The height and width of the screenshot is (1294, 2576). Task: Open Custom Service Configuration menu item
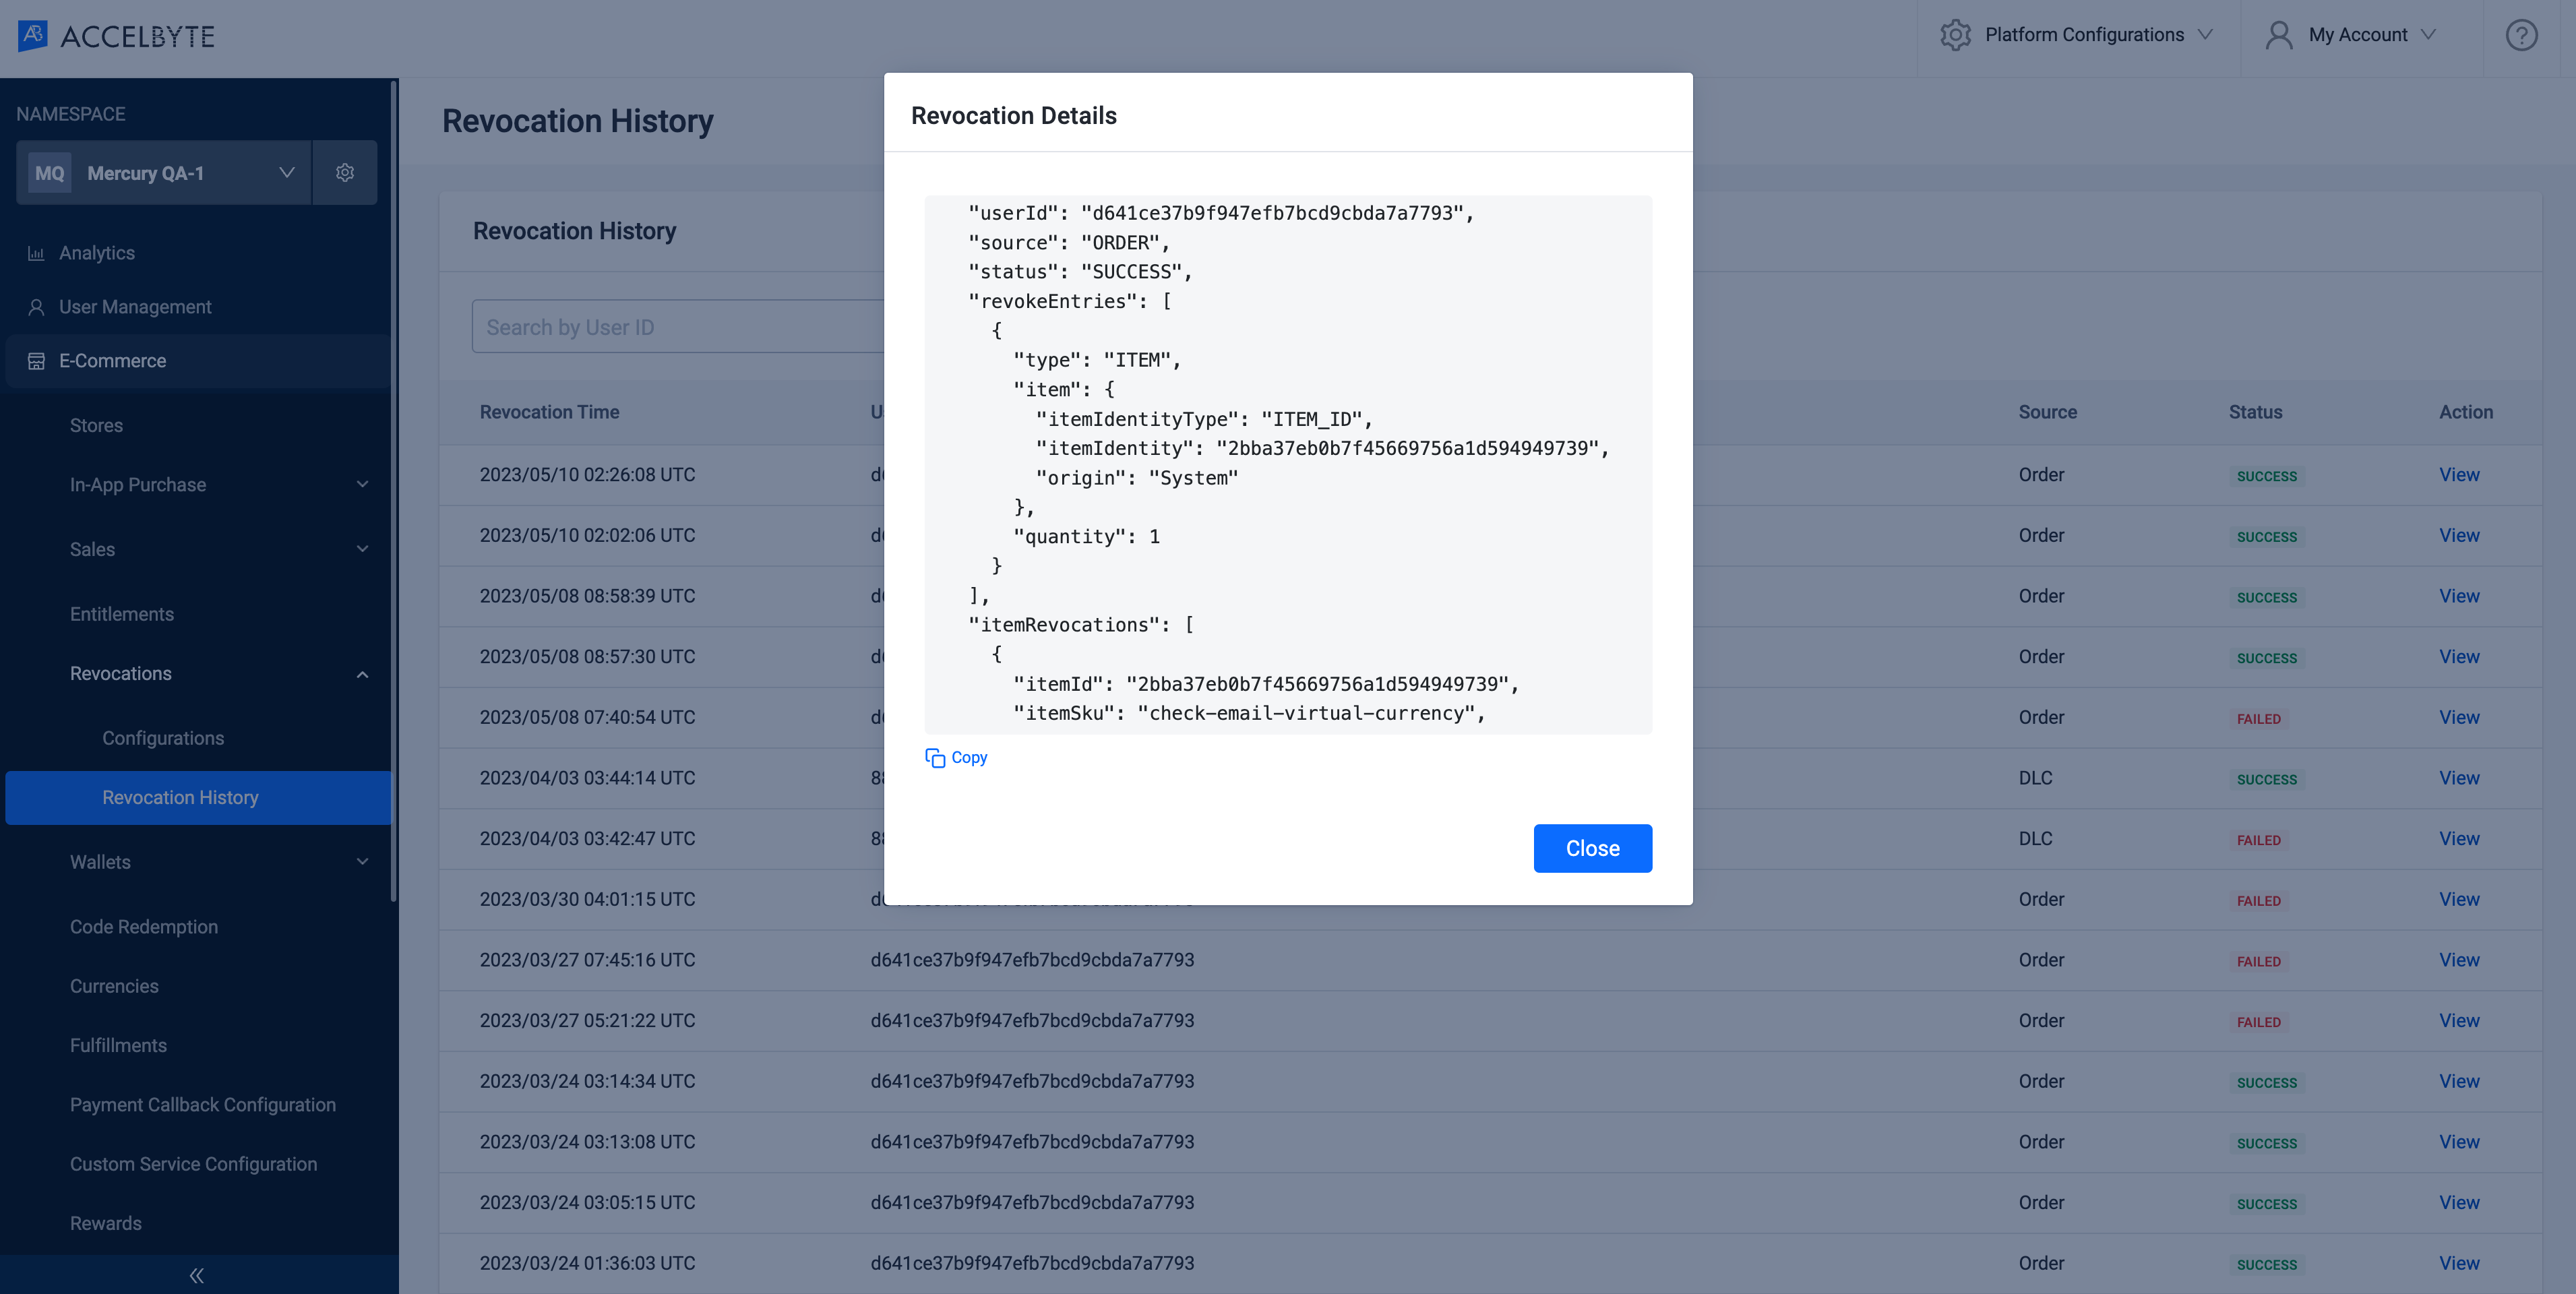coord(193,1164)
